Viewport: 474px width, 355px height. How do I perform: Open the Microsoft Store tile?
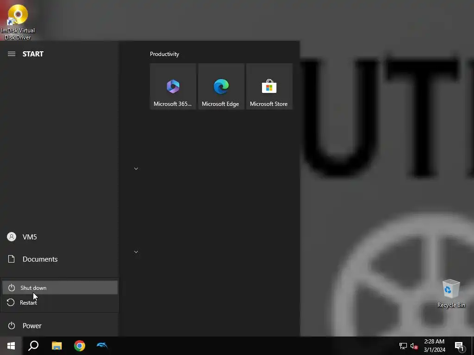click(269, 86)
